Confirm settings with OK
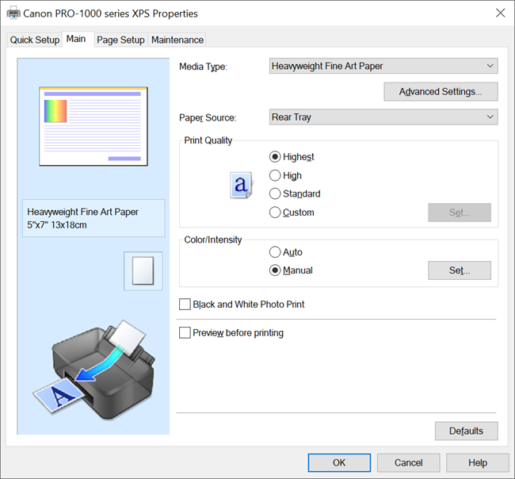This screenshot has height=479, width=515. click(x=339, y=462)
